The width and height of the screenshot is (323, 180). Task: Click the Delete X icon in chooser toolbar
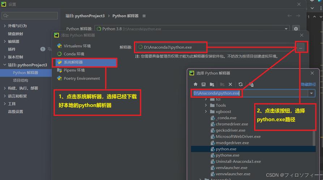[230, 84]
